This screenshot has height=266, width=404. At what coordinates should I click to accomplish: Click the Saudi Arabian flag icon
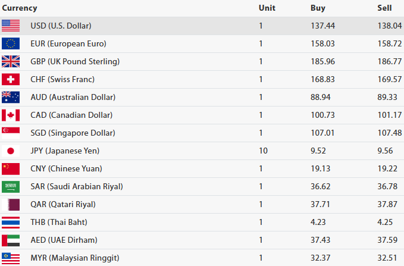pos(11,186)
